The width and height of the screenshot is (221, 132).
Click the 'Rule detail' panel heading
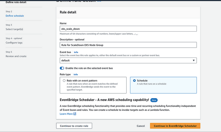68,12
